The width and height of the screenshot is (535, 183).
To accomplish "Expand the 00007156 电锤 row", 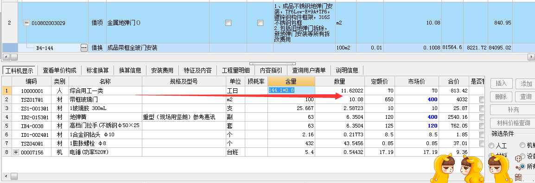I will (x=16, y=152).
